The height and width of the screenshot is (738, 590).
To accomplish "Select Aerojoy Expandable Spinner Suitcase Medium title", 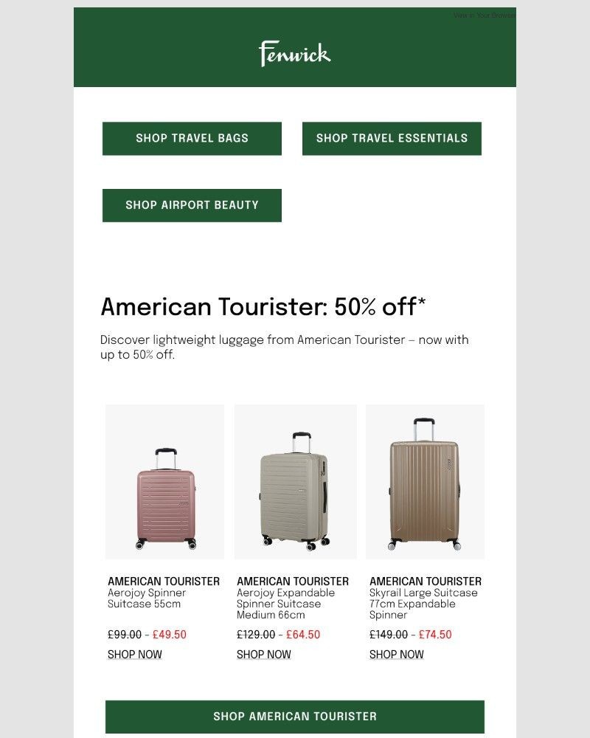I will click(285, 604).
